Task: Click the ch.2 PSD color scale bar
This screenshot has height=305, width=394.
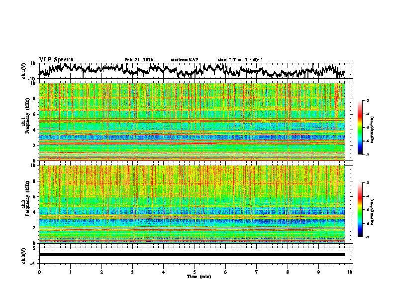Action: (x=360, y=210)
